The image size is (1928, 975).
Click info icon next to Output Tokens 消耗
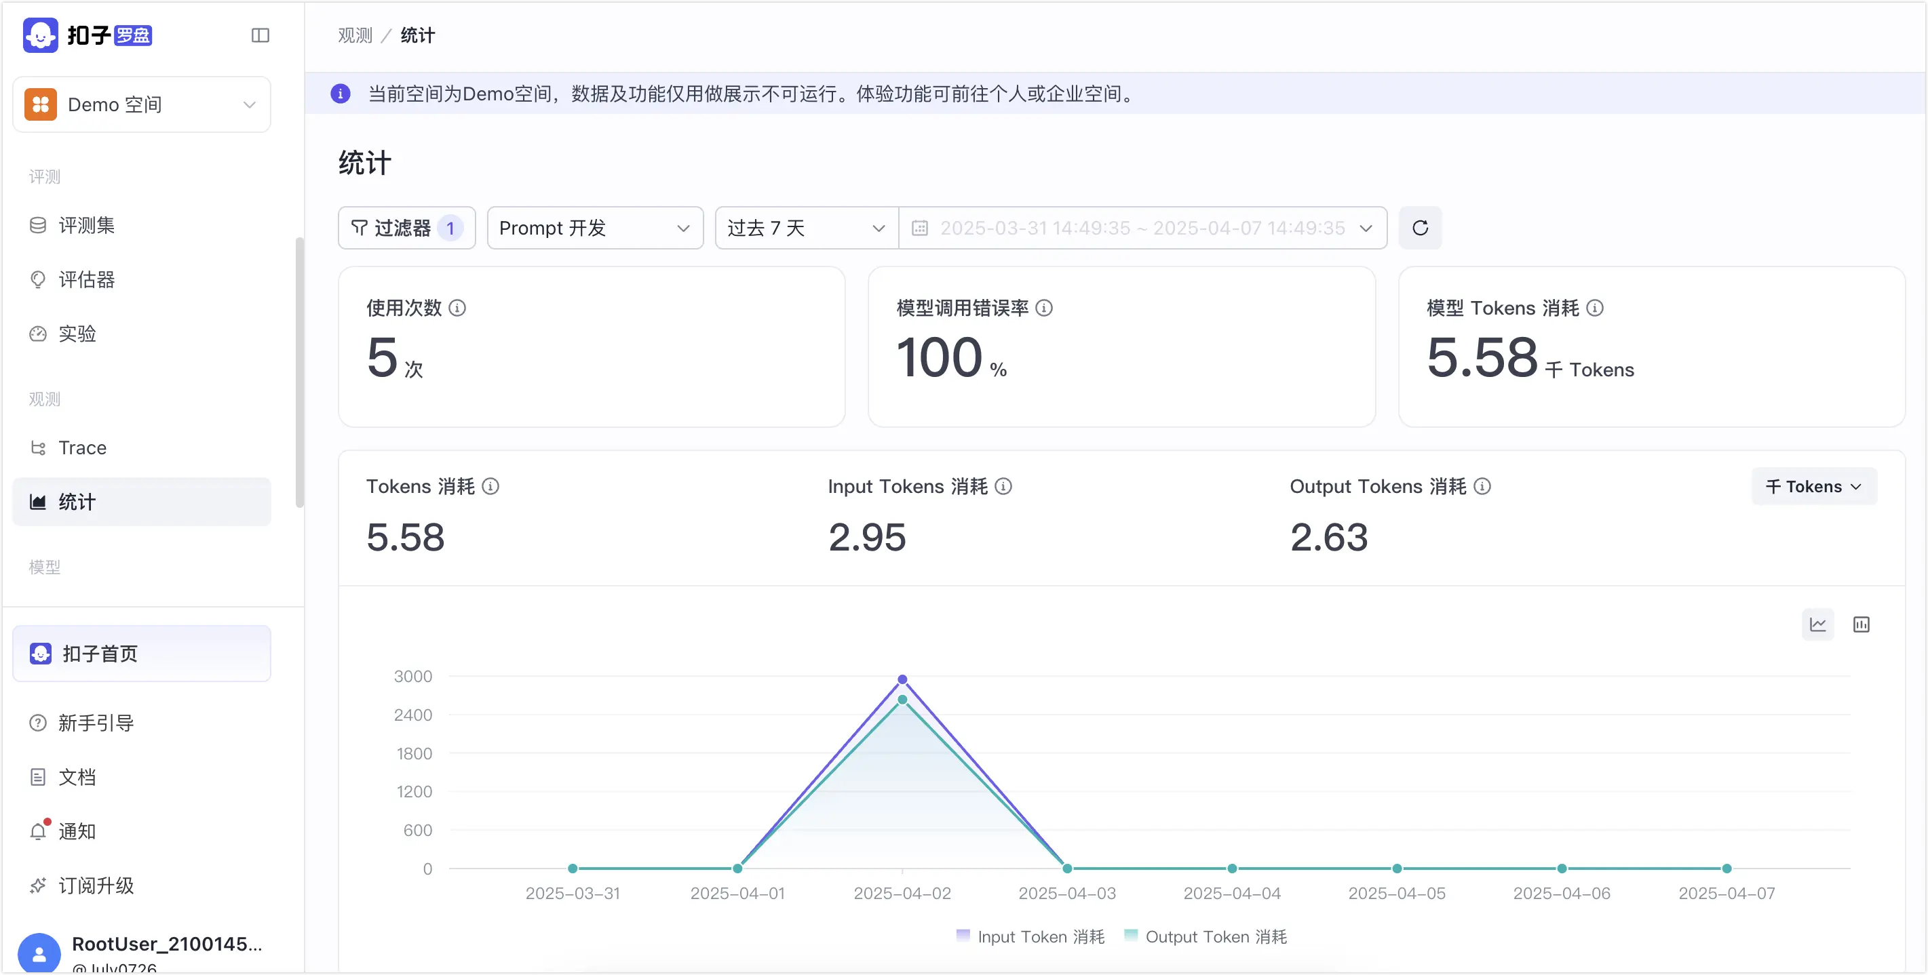(x=1482, y=486)
